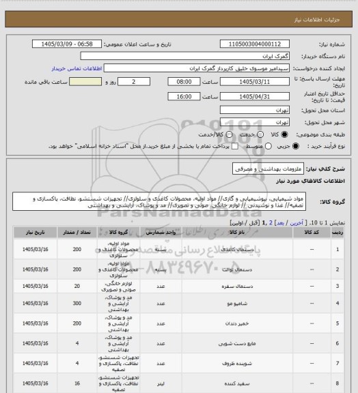358x393 pixels.
Task: Click quantity 20 in the دستمال سفره row
Action: coord(77,286)
